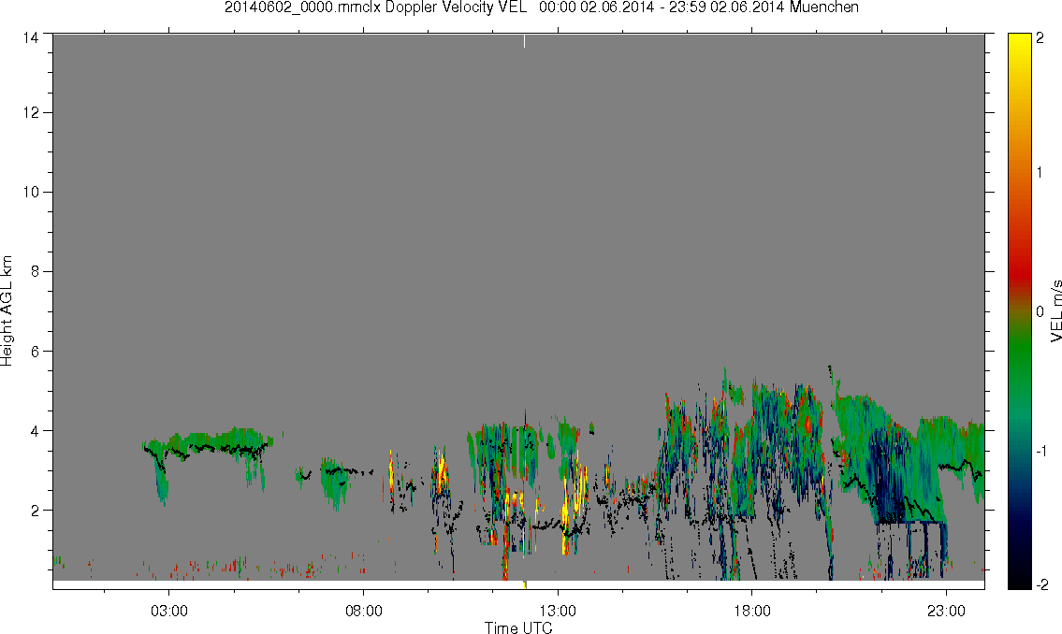
Task: Click the height axis label 14
Action: [30, 38]
